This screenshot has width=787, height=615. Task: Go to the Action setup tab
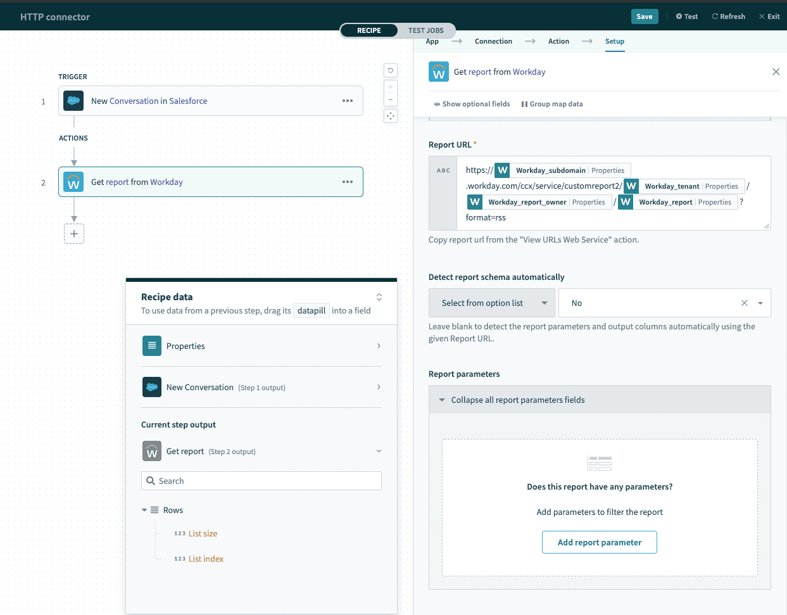tap(558, 41)
